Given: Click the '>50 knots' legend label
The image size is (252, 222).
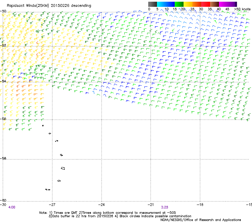Looking at the screenshot, I should [x=242, y=9].
